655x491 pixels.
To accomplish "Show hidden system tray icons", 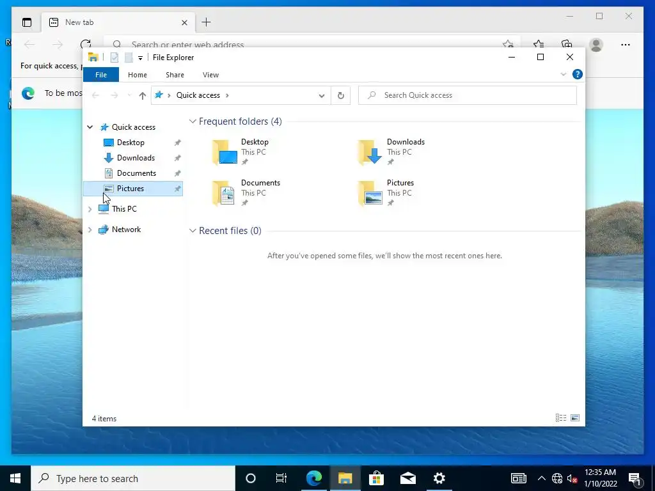I will (x=541, y=478).
